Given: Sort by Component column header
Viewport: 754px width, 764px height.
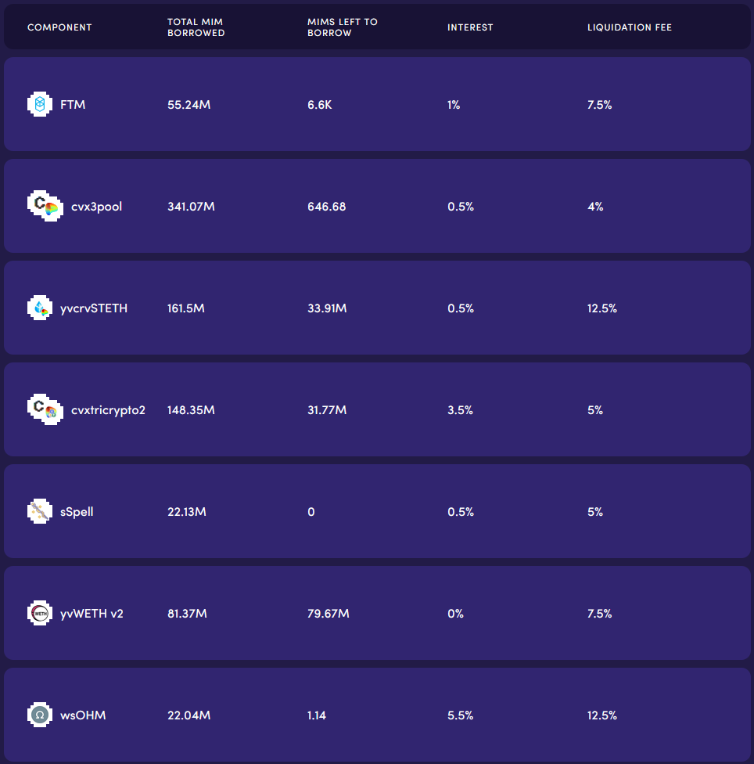Looking at the screenshot, I should coord(59,27).
